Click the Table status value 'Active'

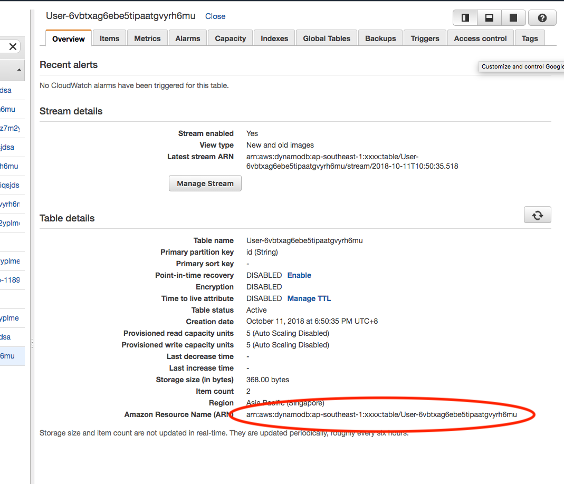click(256, 310)
